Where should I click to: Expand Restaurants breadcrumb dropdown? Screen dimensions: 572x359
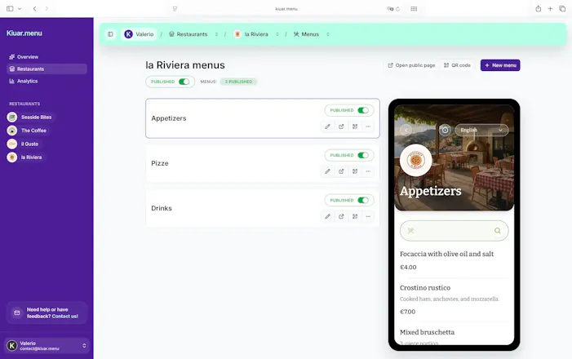pyautogui.click(x=216, y=34)
